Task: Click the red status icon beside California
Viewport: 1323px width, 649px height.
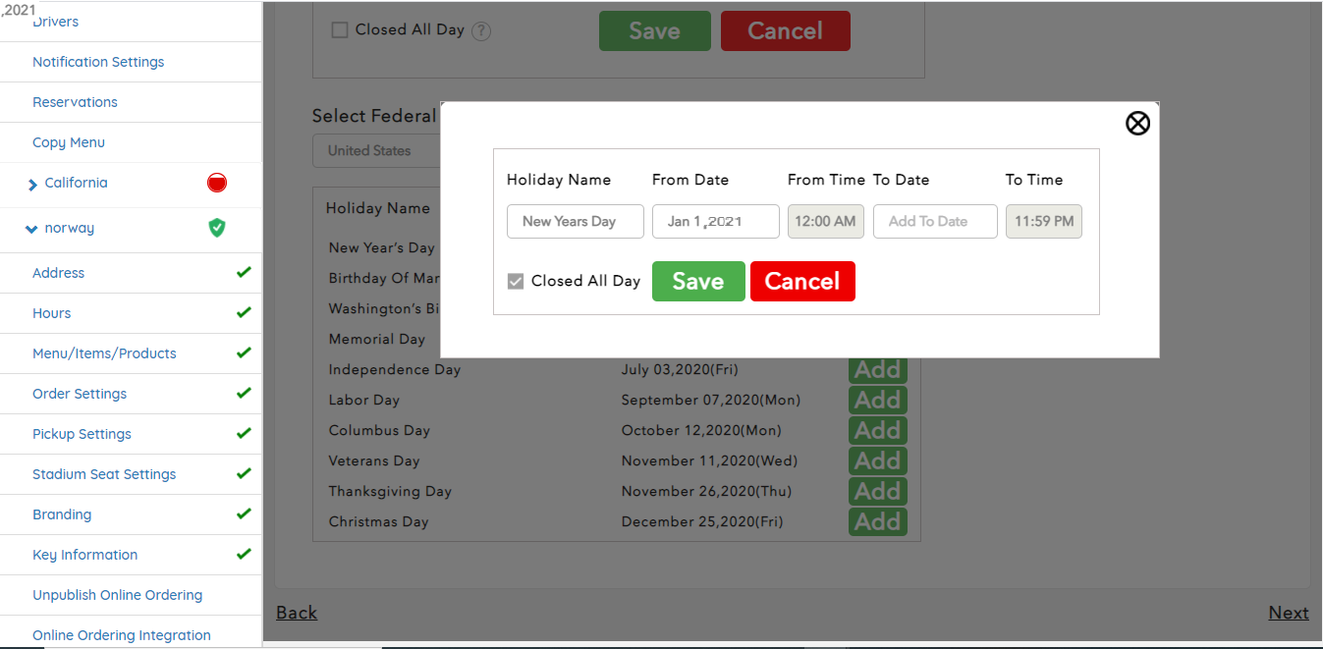Action: tap(217, 183)
